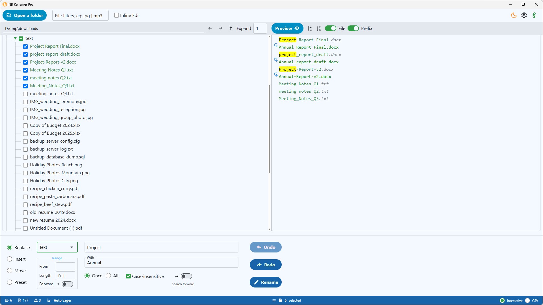Switch to dark mode moon icon
This screenshot has width=543, height=305.
tap(514, 16)
